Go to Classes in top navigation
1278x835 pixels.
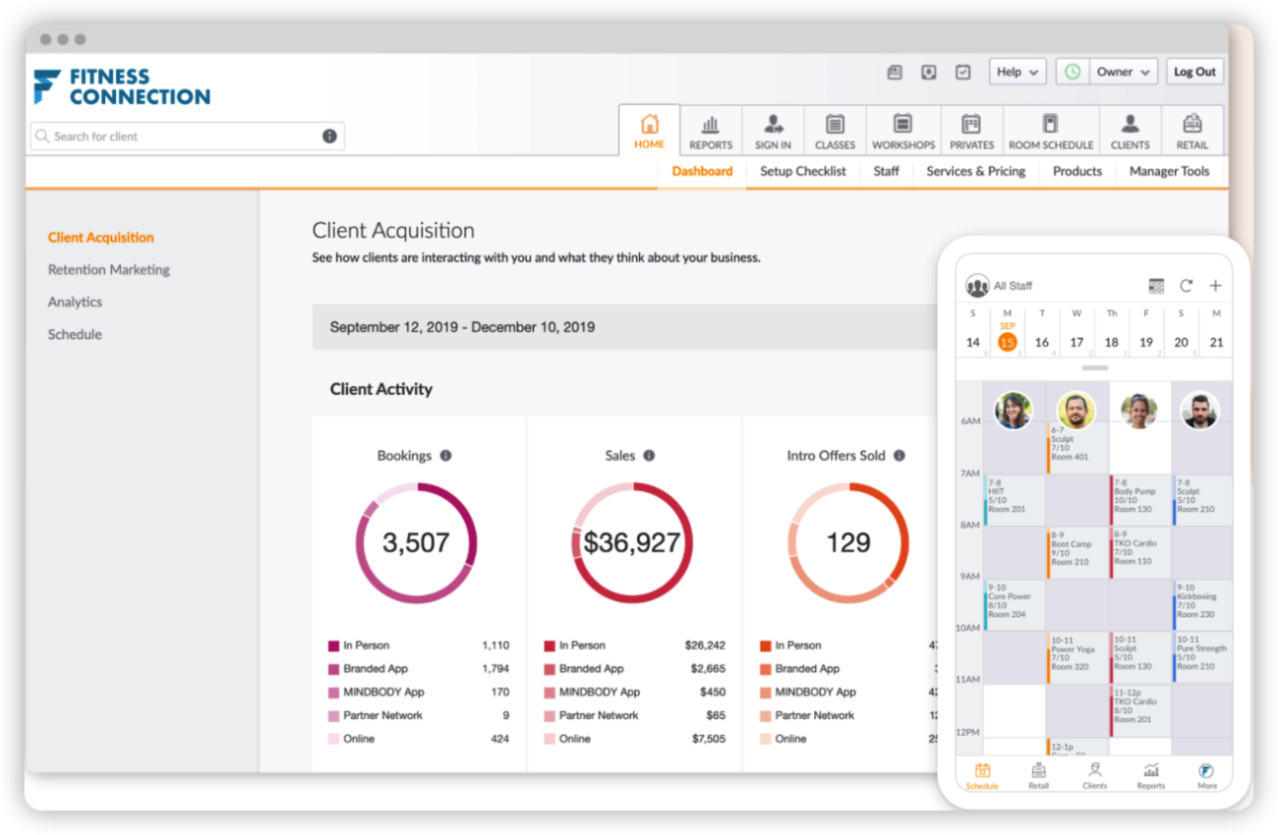point(835,132)
